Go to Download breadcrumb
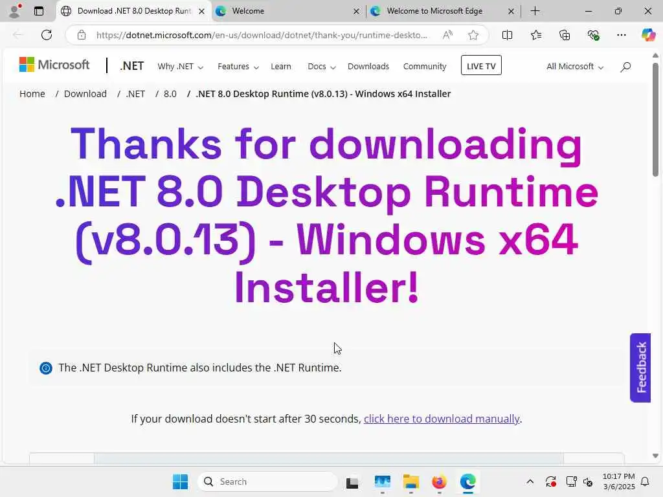663x497 pixels. pos(85,94)
